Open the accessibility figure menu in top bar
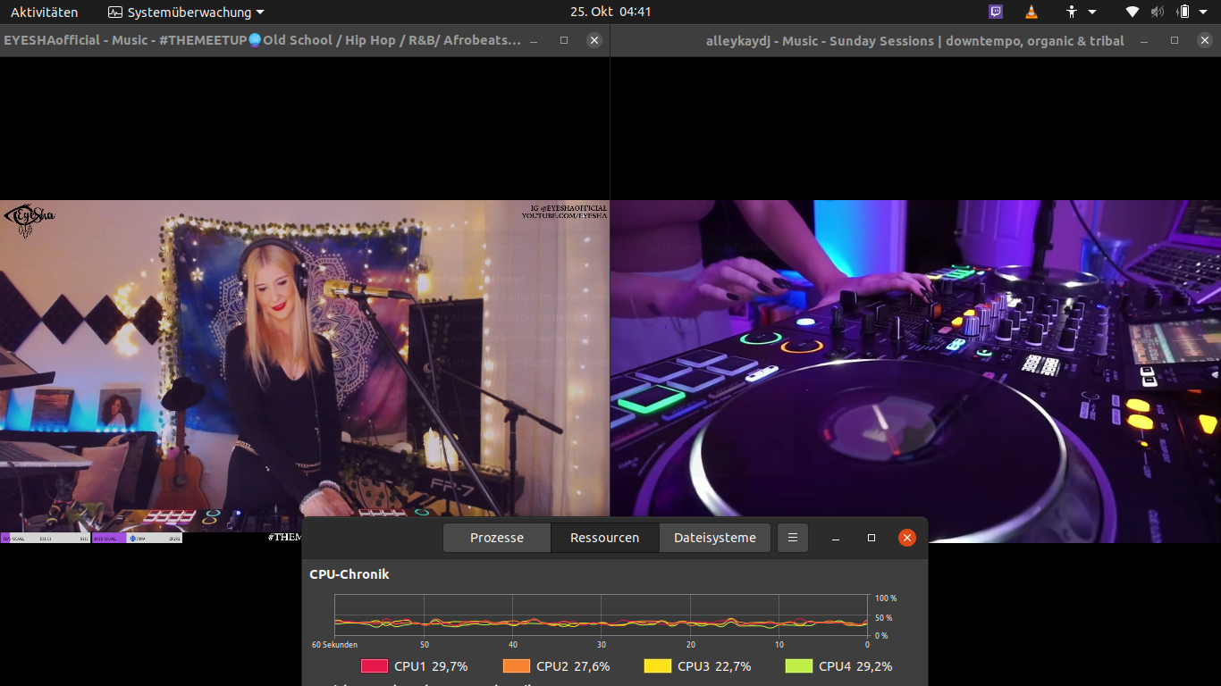Viewport: 1221px width, 686px height. [1072, 12]
